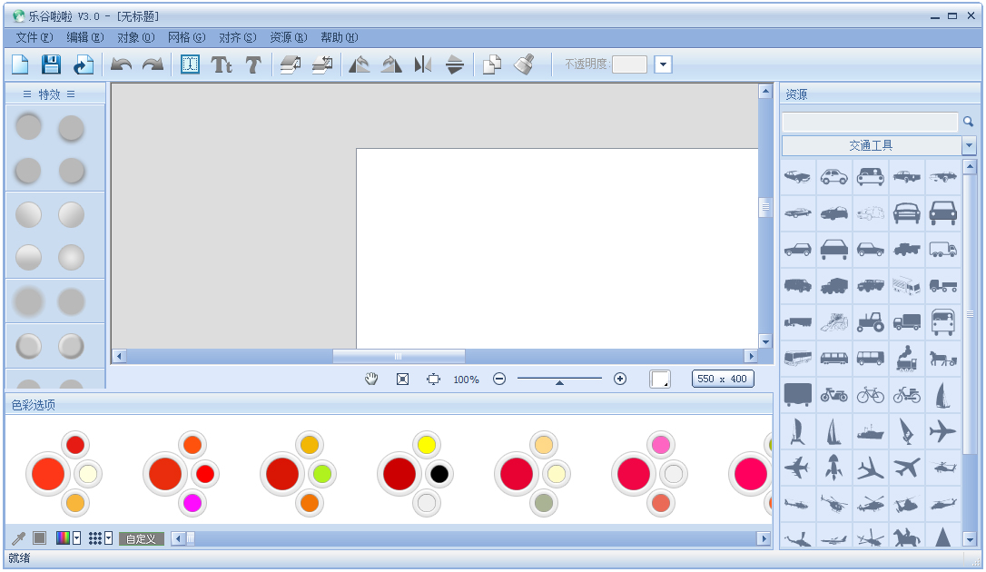Click the undo arrow in toolbar
This screenshot has height=572, width=986.
coord(121,64)
